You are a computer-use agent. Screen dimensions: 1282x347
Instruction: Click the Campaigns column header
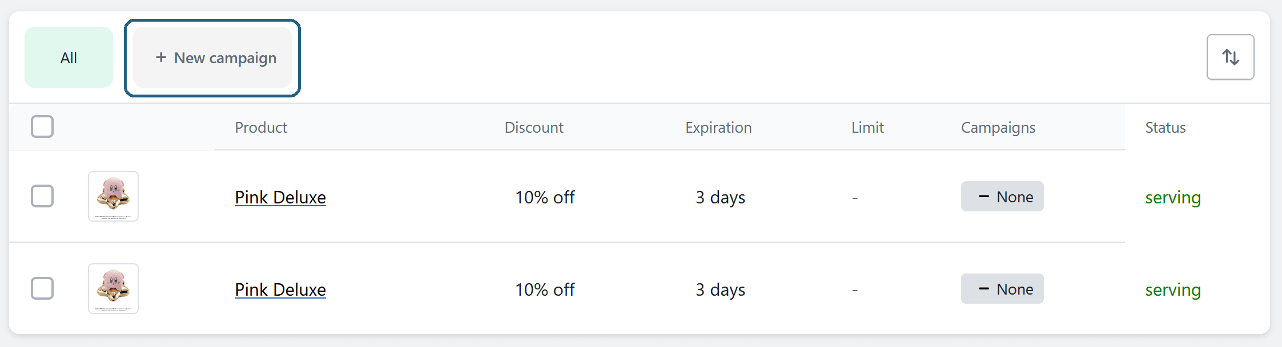[x=998, y=128]
